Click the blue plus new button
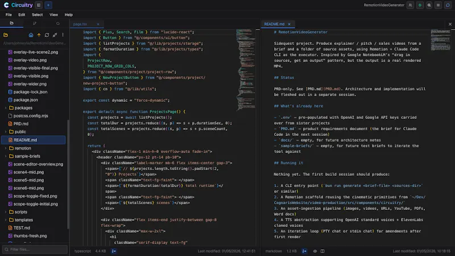Image resolution: width=455 pixels, height=256 pixels. [x=48, y=5]
